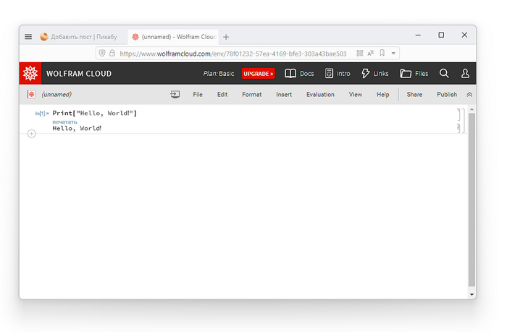
Task: Bookmark this page with the bookmark icon
Action: 382,53
